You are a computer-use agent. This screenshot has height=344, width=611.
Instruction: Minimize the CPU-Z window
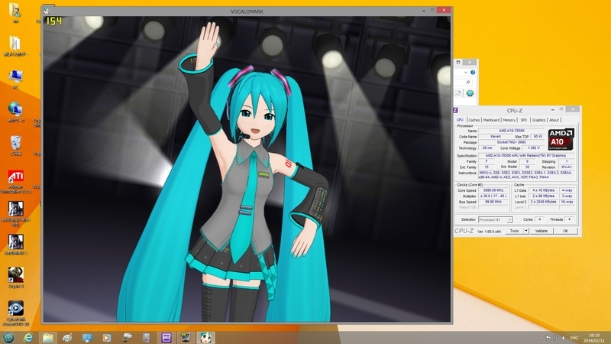click(552, 110)
